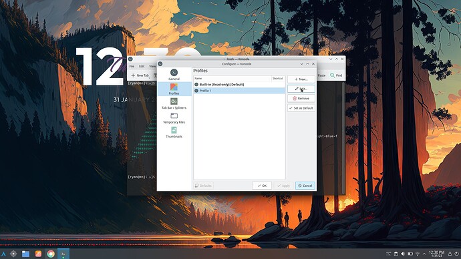Image resolution: width=461 pixels, height=259 pixels.
Task: Open Tab Bar / Splitters settings
Action: (174, 103)
